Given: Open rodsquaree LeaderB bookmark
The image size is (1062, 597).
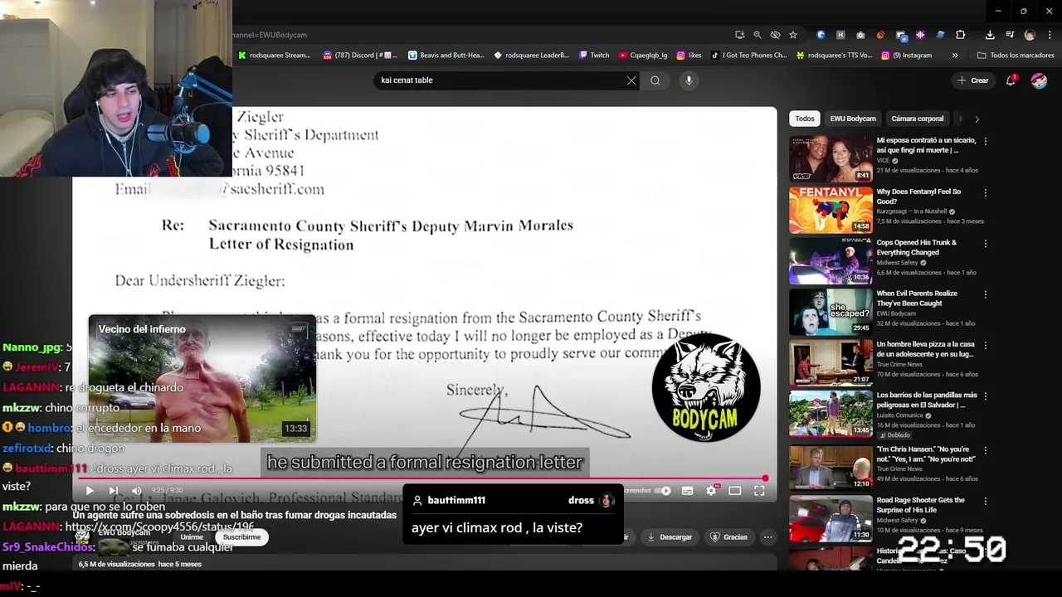Looking at the screenshot, I should [x=531, y=56].
